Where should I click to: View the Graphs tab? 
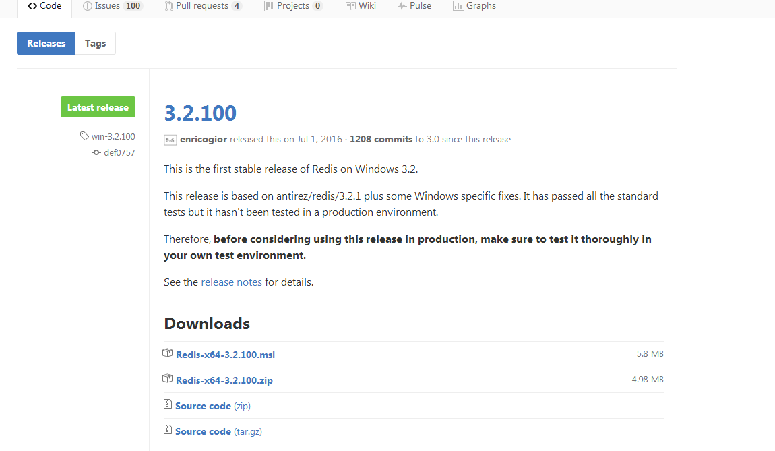pos(474,6)
